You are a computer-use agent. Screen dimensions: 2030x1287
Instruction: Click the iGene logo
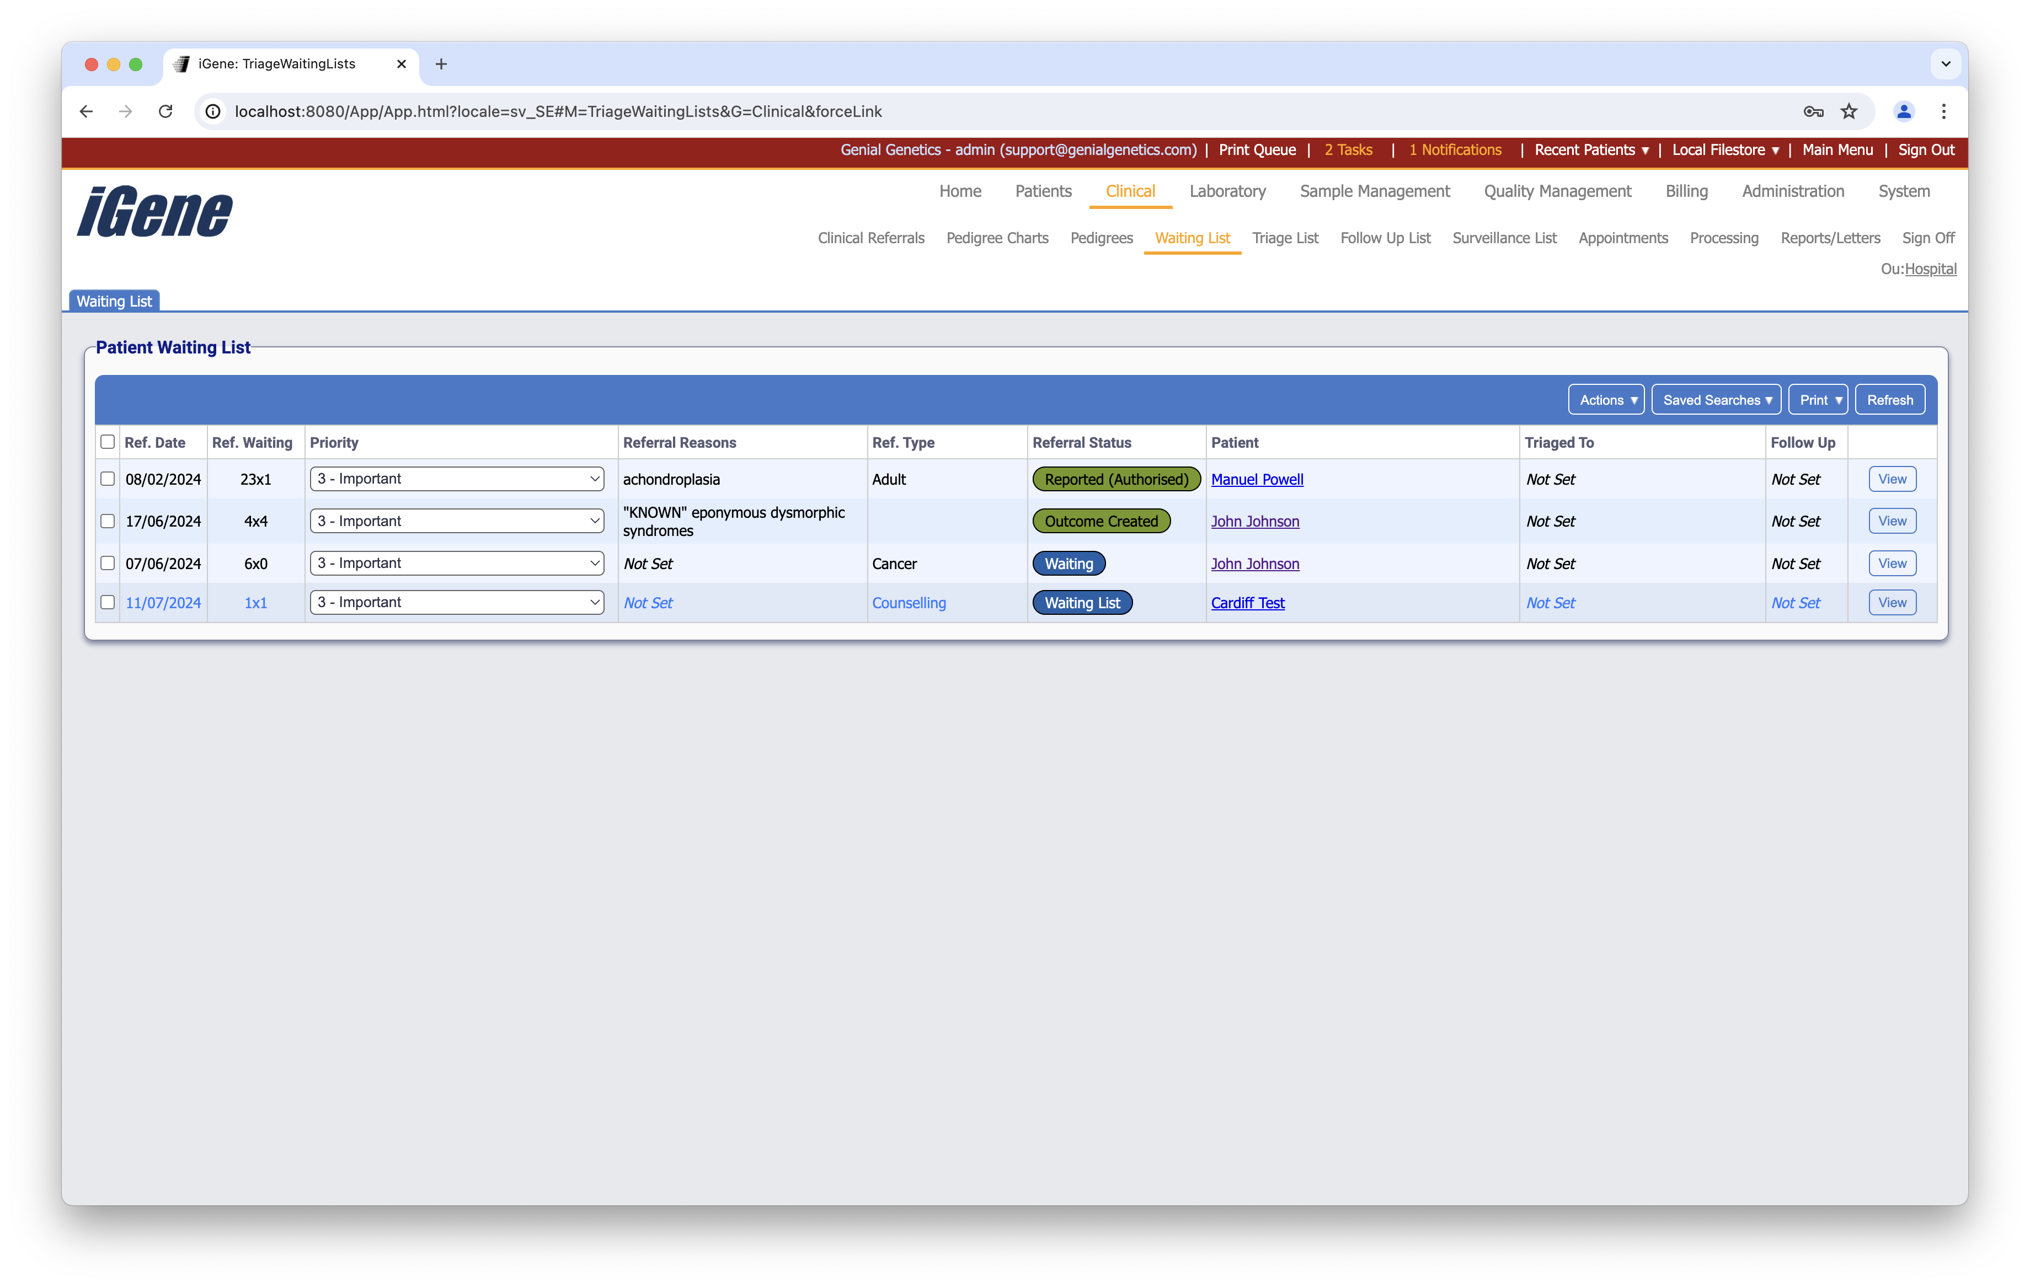155,212
